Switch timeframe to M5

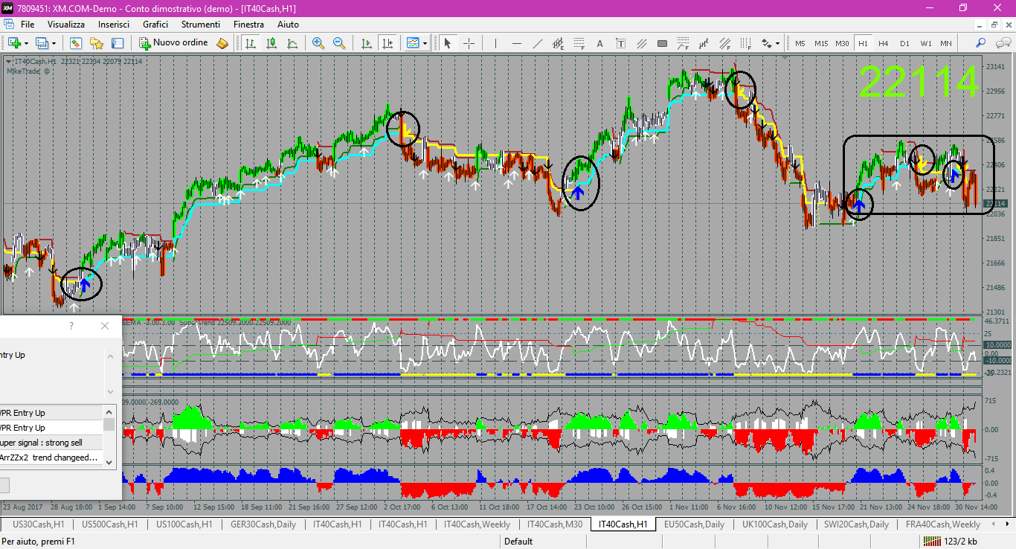coord(800,43)
